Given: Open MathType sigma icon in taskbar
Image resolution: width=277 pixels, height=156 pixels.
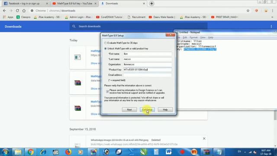Looking at the screenshot, I should (131, 152).
